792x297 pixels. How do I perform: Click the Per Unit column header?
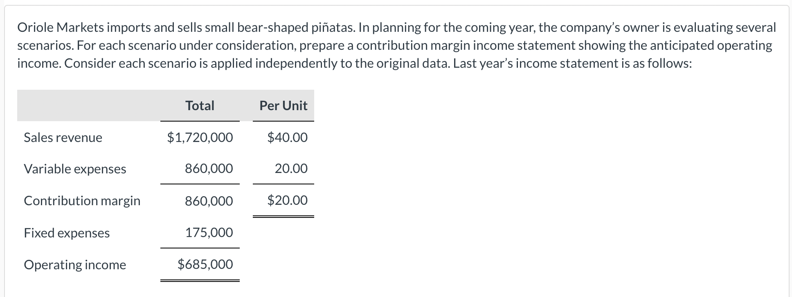(283, 106)
